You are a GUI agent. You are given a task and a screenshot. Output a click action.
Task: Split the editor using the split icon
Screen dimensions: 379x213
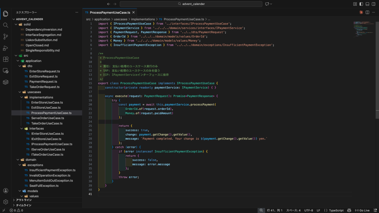tap(367, 12)
